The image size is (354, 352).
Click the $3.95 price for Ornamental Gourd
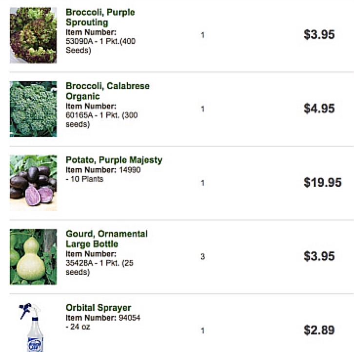319,257
